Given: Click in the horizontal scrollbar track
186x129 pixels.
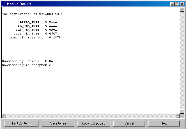Looking at the screenshot, I should [90, 116].
